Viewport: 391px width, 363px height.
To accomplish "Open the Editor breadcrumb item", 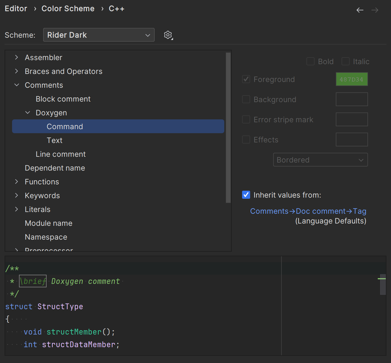I will (16, 8).
